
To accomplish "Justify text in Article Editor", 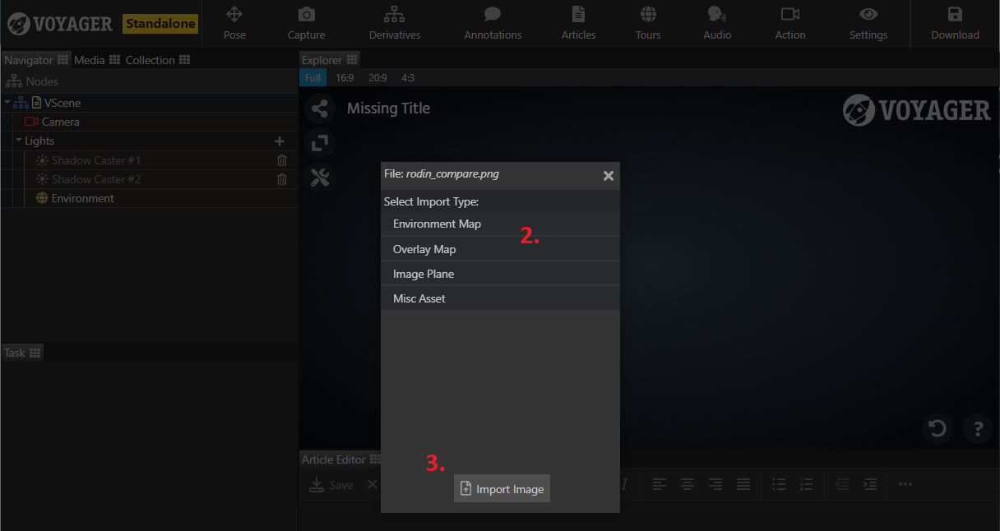I will [x=743, y=484].
